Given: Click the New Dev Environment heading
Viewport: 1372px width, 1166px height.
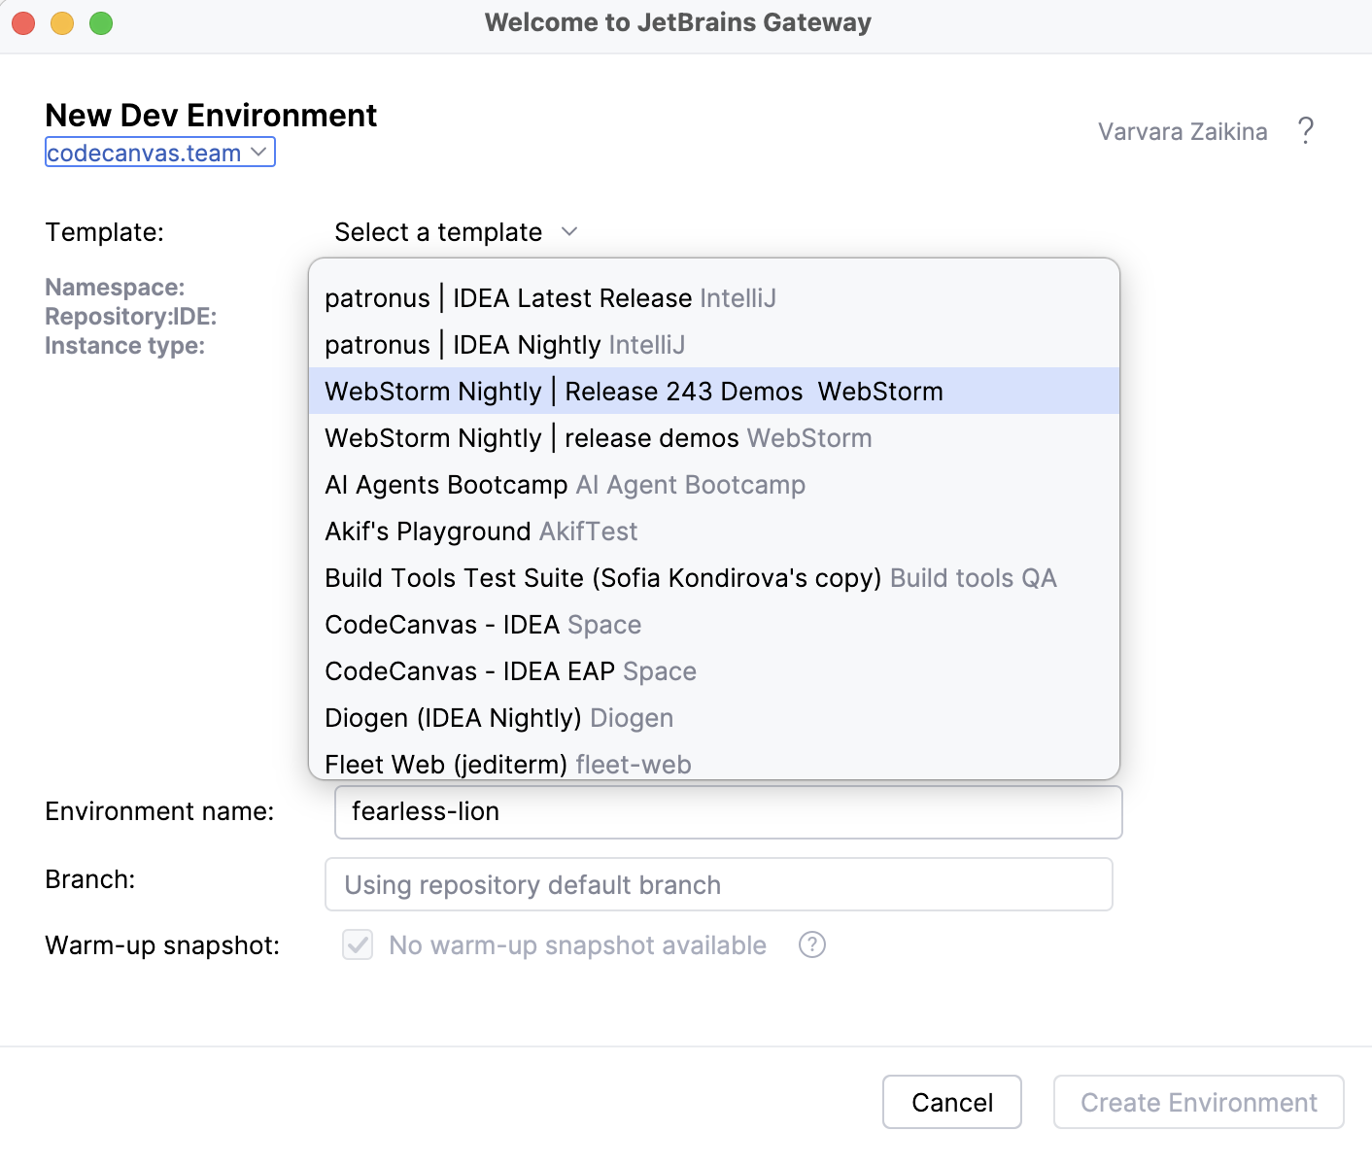Looking at the screenshot, I should tap(211, 116).
